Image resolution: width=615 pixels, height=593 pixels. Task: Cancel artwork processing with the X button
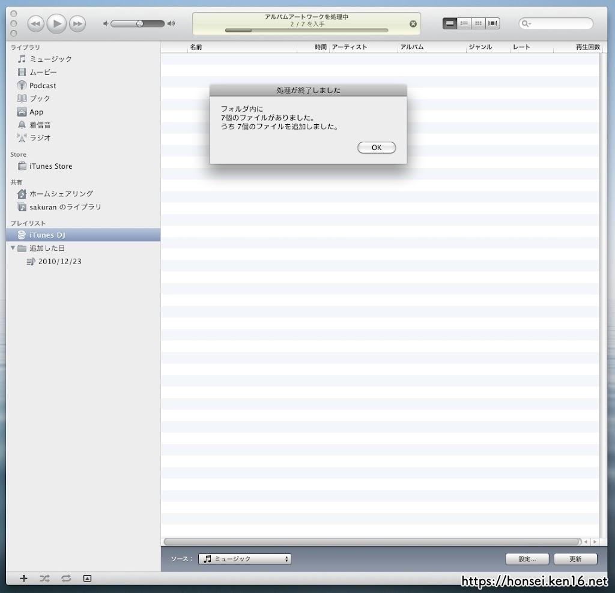[x=413, y=23]
